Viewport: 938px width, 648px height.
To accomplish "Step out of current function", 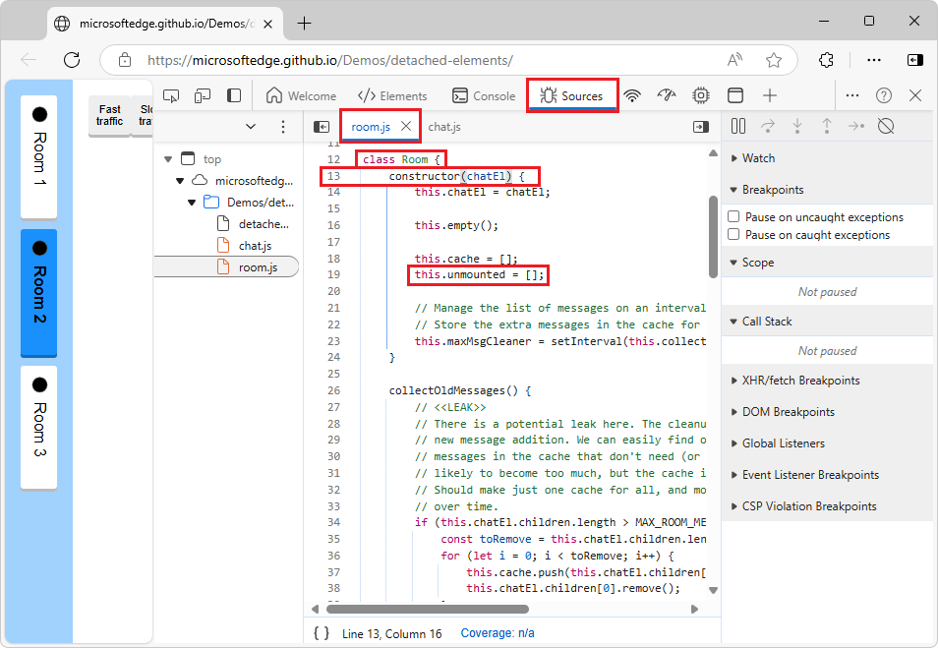I will (x=828, y=126).
